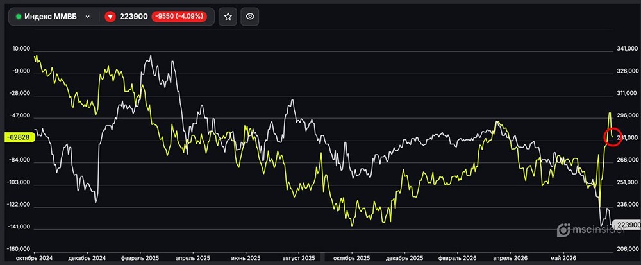Click the star favorite icon
Viewport: 641px width, 265px height.
pos(228,17)
